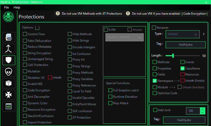Click the Renamer Tag HailHydra field

[x=185, y=45]
